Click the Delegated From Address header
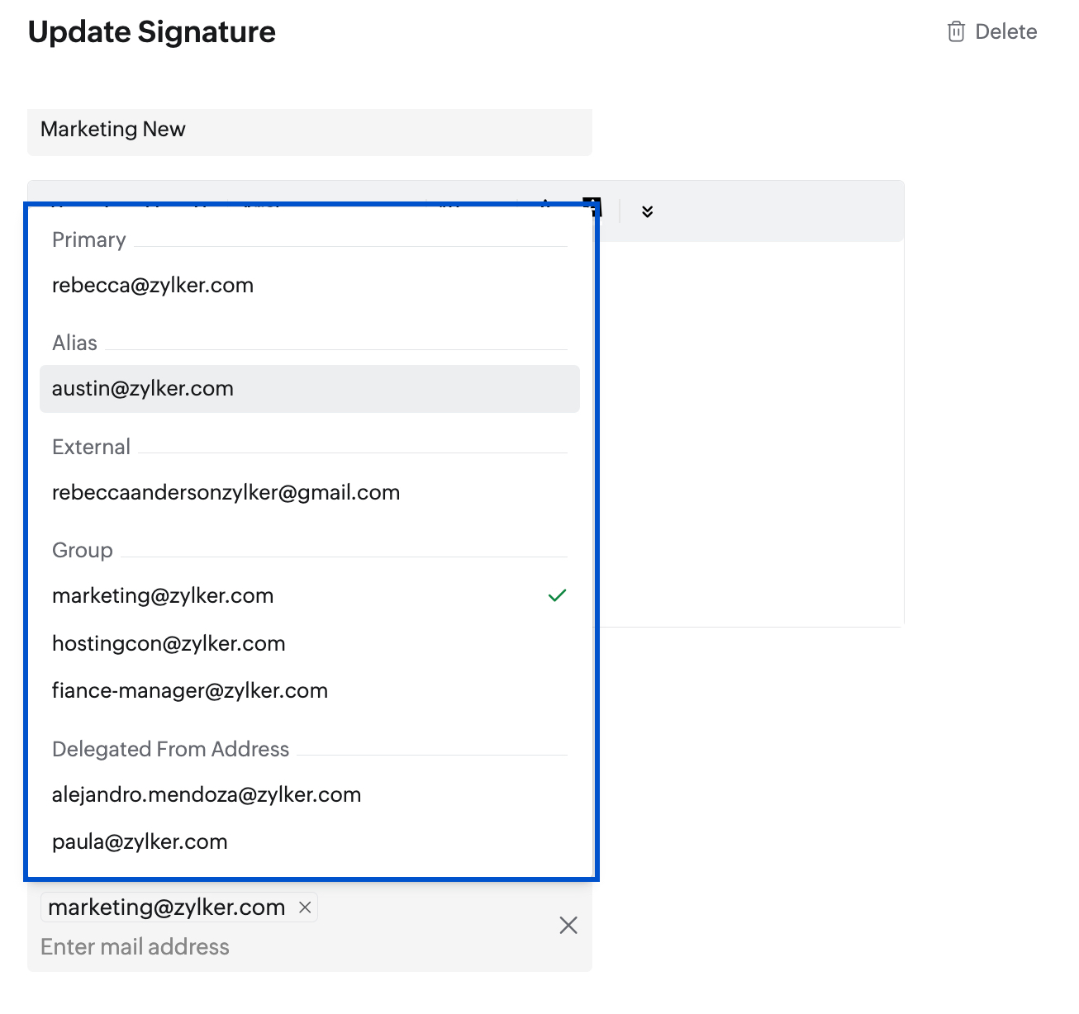The image size is (1079, 1014). click(170, 750)
